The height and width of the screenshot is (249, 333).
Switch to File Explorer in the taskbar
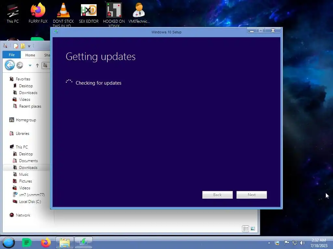(65, 243)
